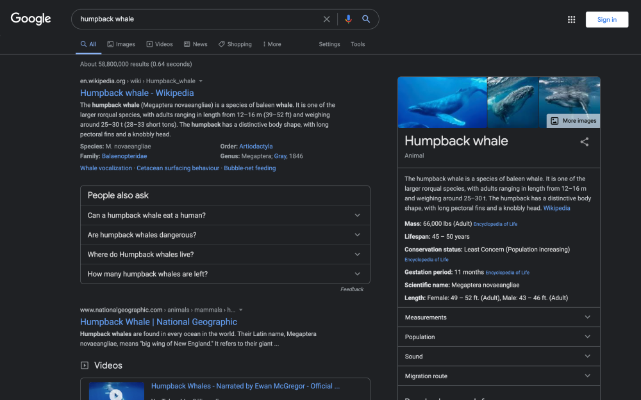641x400 pixels.
Task: Open the middle humpback whale photo
Action: 513,102
